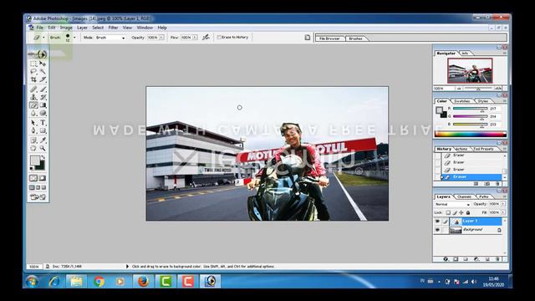Select the Blur tool
This screenshot has height=301, width=535.
pos(33,113)
